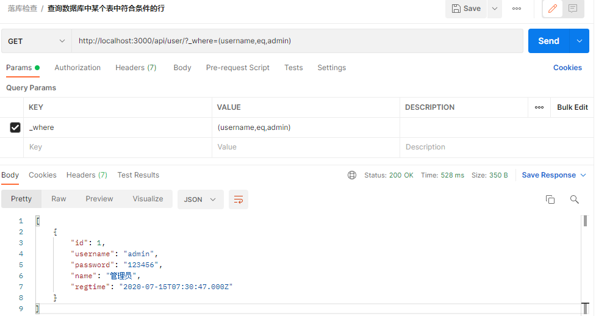The height and width of the screenshot is (316, 596).
Task: Click the pencil edit icon
Action: coord(552,9)
